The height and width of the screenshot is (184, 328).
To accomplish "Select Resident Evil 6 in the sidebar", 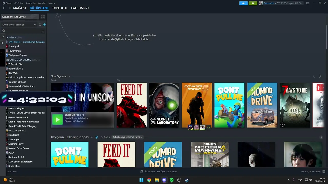I will [x=16, y=157].
